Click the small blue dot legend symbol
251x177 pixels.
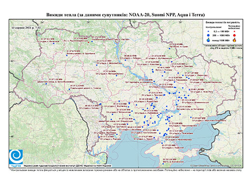point(208,31)
